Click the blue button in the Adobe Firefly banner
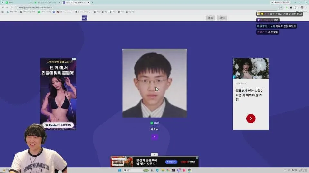Viewport: 309px width, 173px height. point(171,162)
